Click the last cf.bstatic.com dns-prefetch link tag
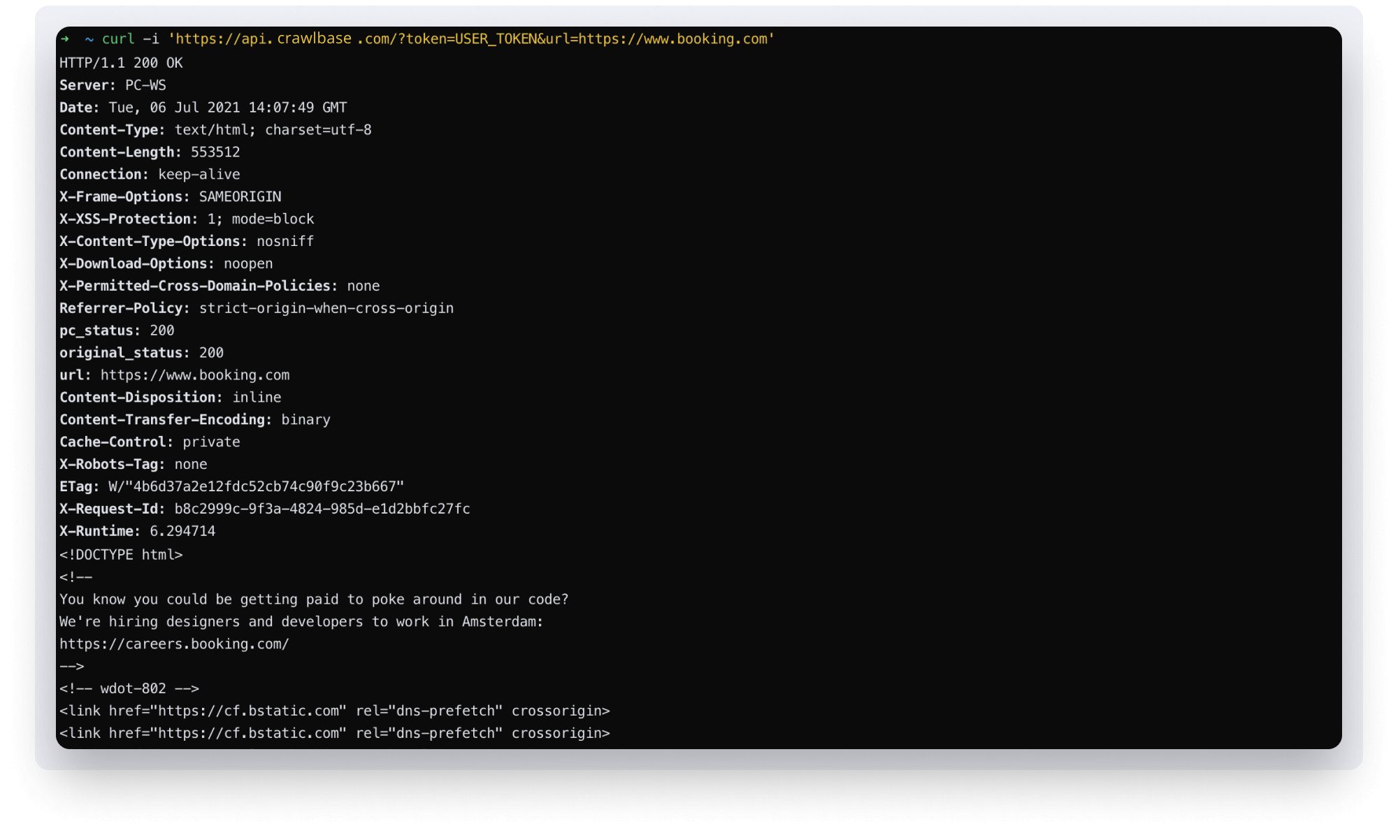Image resolution: width=1398 pixels, height=833 pixels. pyautogui.click(x=335, y=734)
